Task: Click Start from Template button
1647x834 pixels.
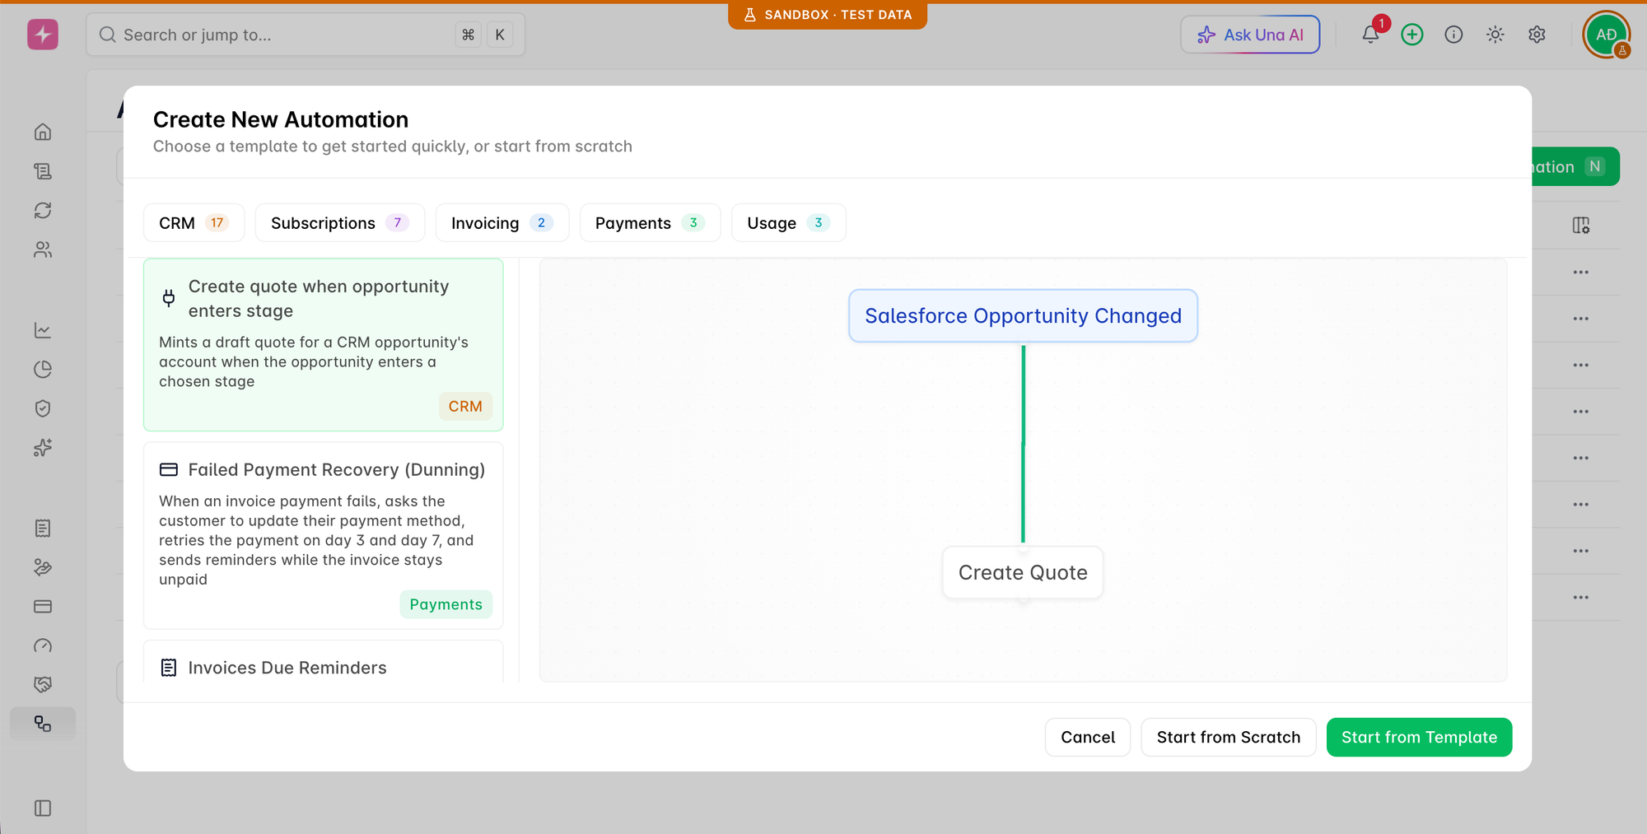Action: [x=1419, y=738]
